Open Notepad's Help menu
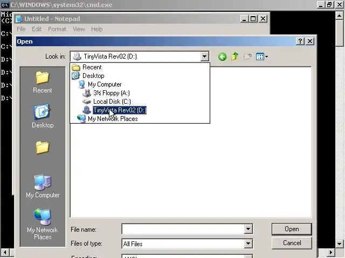This screenshot has width=345, height=258. coord(97,29)
